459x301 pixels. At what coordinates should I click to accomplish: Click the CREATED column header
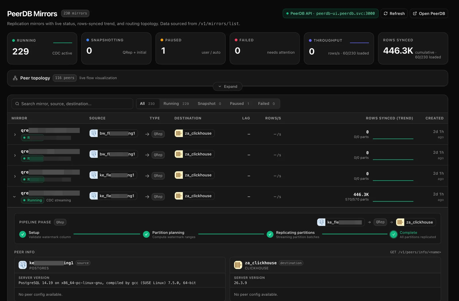point(434,118)
